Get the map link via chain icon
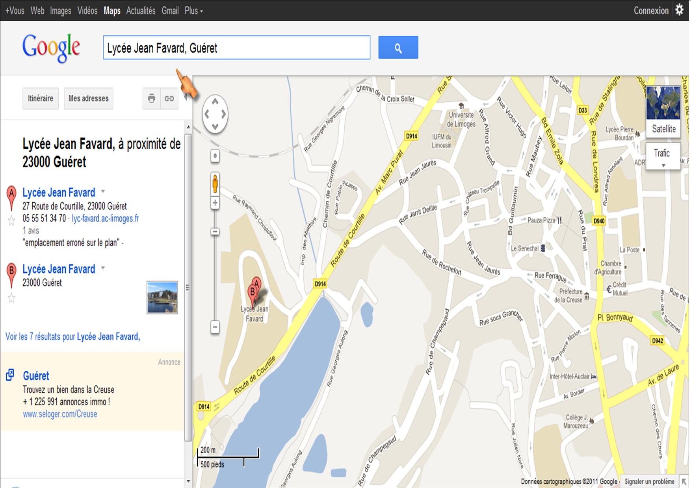691x488 pixels. pyautogui.click(x=169, y=98)
